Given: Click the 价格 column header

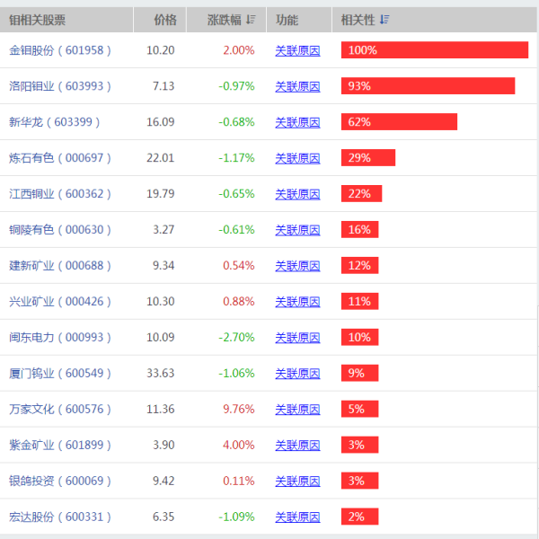Looking at the screenshot, I should 160,20.
